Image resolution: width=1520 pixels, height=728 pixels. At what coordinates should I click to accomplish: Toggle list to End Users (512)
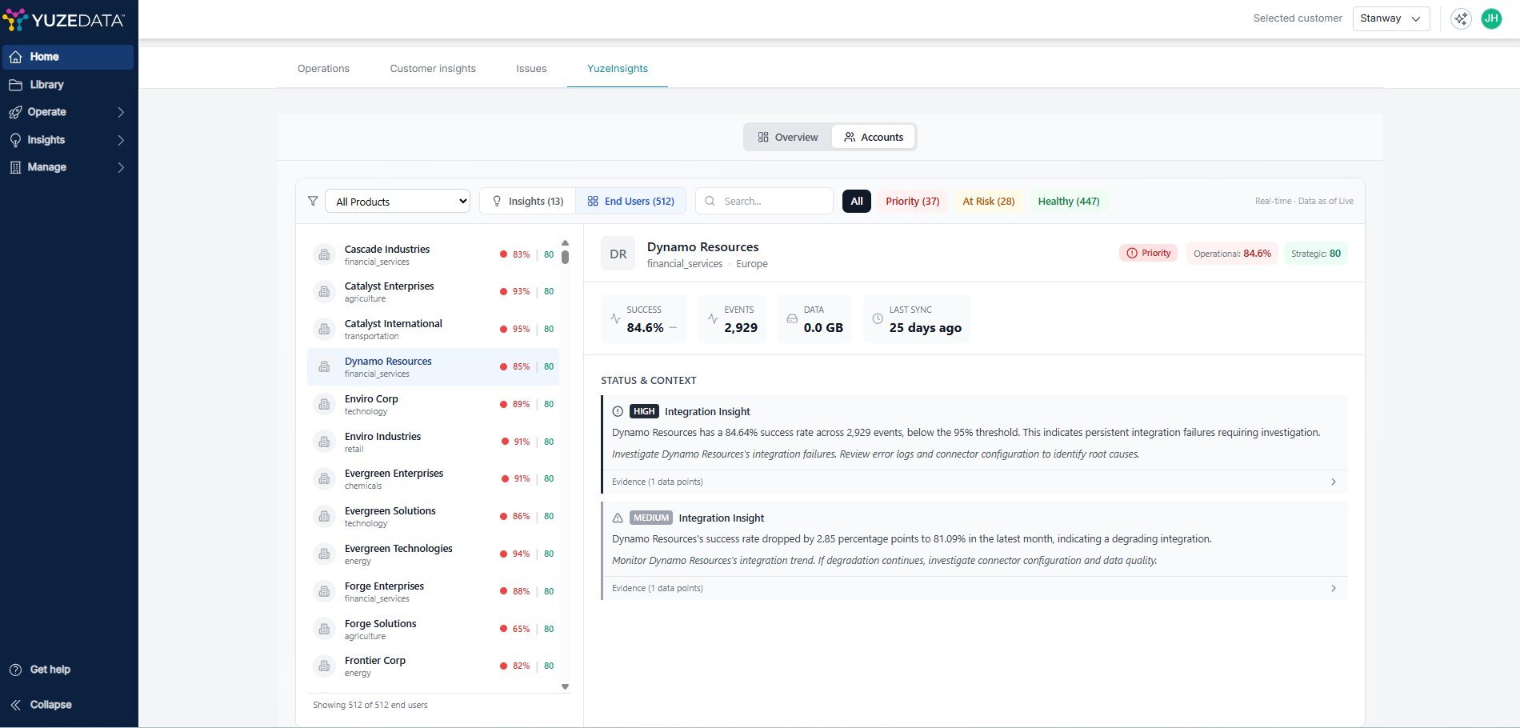630,201
